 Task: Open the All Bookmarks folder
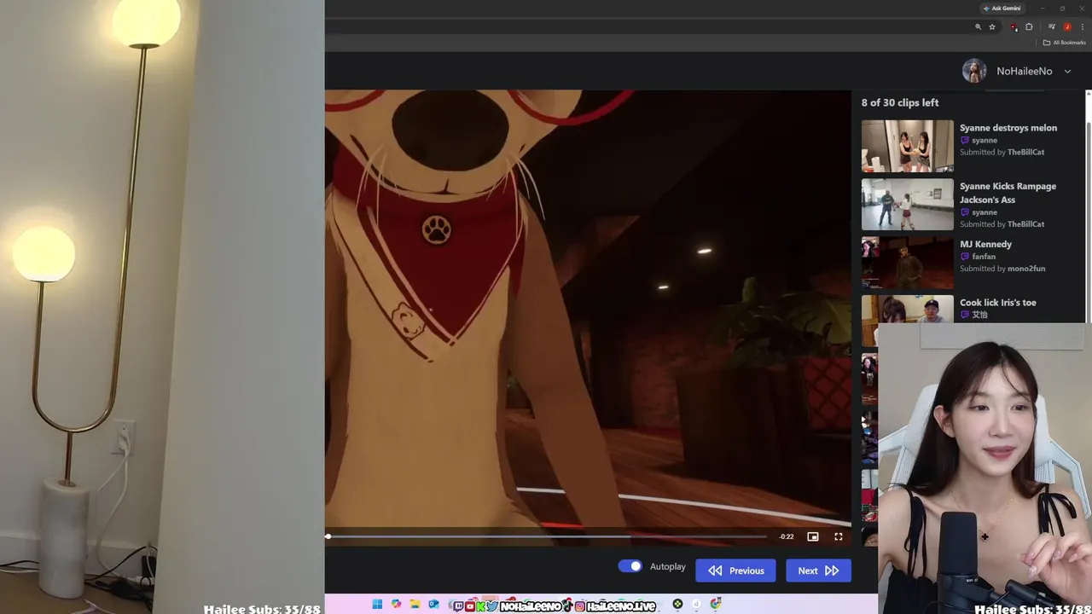tap(1065, 43)
